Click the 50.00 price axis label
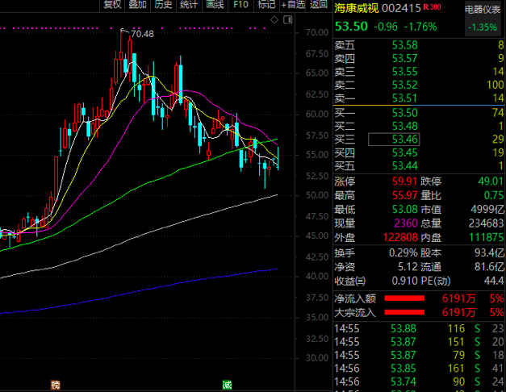Image resolution: width=506 pixels, height=392 pixels. pos(317,195)
